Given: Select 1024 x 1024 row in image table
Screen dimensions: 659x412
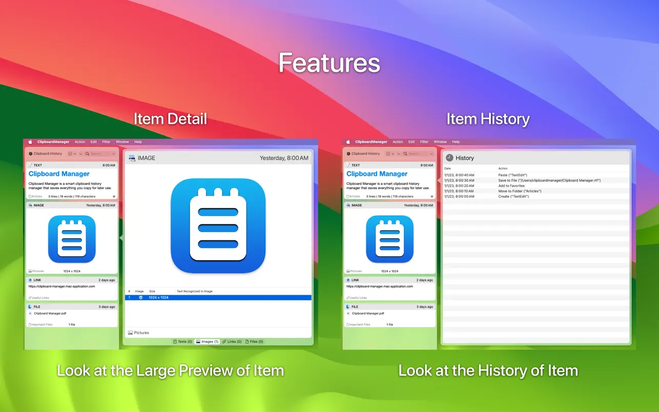Looking at the screenshot, I should tap(218, 298).
